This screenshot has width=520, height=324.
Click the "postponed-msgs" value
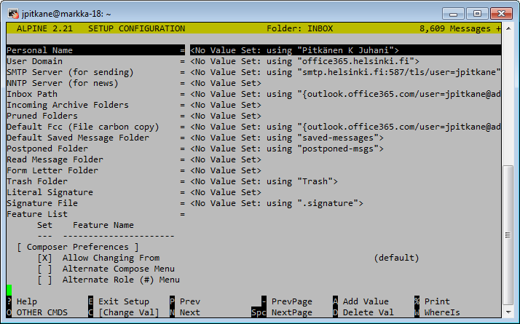338,149
